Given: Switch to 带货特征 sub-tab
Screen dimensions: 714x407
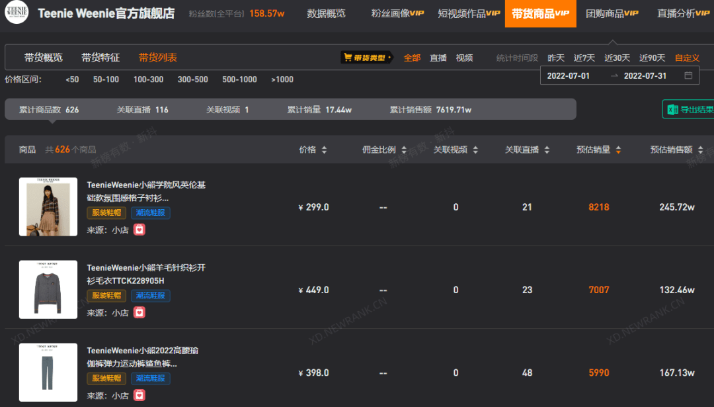Looking at the screenshot, I should pyautogui.click(x=100, y=58).
